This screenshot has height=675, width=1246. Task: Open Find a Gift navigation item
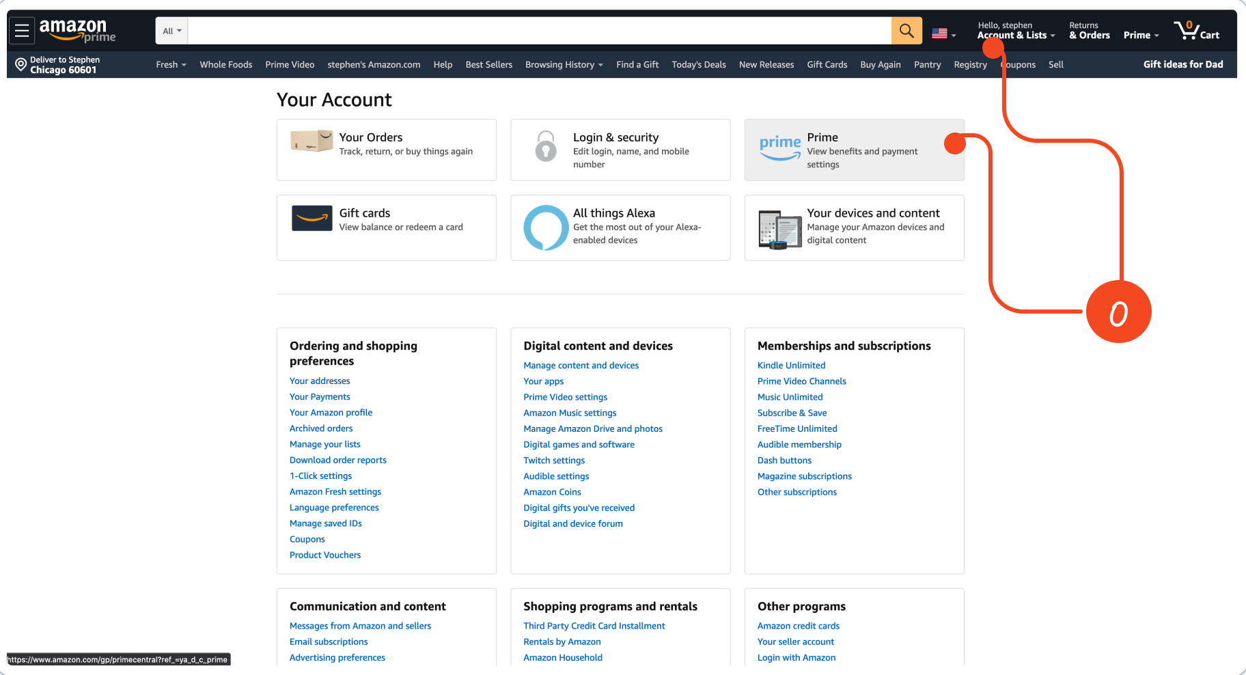point(637,65)
